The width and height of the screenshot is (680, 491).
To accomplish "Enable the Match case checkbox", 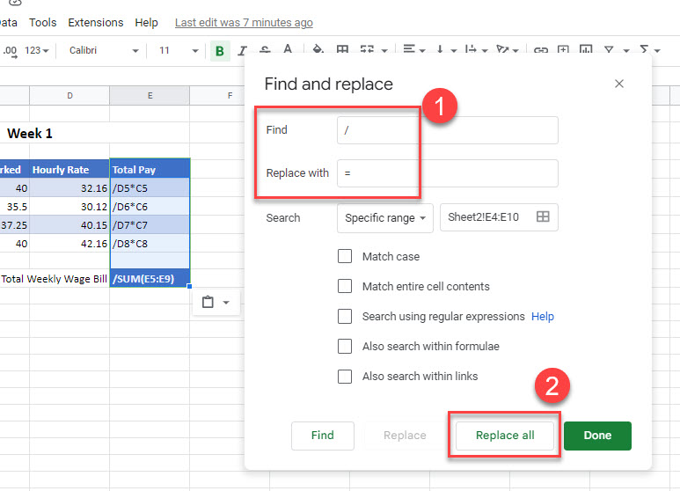I will click(x=345, y=257).
